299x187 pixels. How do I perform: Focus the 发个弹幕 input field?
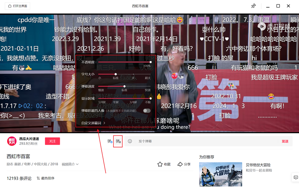(207, 141)
